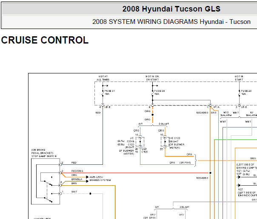Screen dimensions: 257x219
Task: Click the "RED/ORG" label at switch pin 3
Action: [77, 171]
